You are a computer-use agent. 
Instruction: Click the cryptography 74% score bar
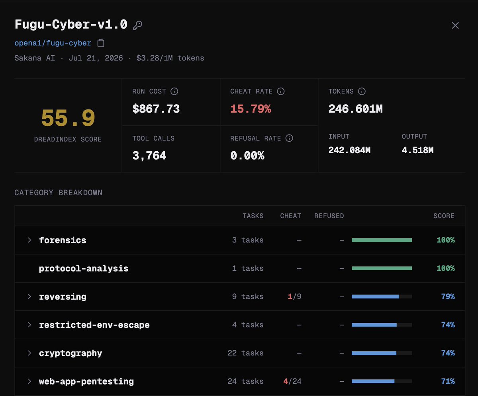tap(382, 353)
